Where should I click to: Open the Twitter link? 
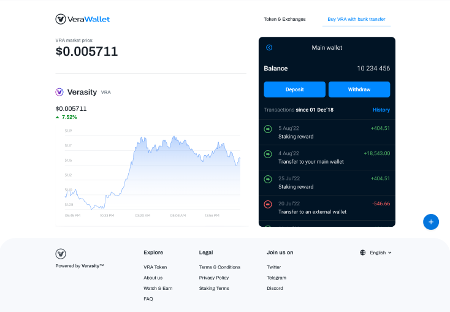pos(274,267)
